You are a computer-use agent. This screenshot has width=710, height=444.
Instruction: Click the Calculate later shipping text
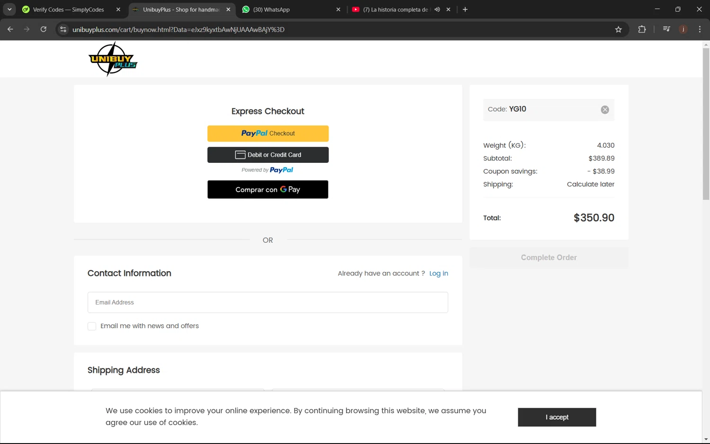tap(590, 184)
